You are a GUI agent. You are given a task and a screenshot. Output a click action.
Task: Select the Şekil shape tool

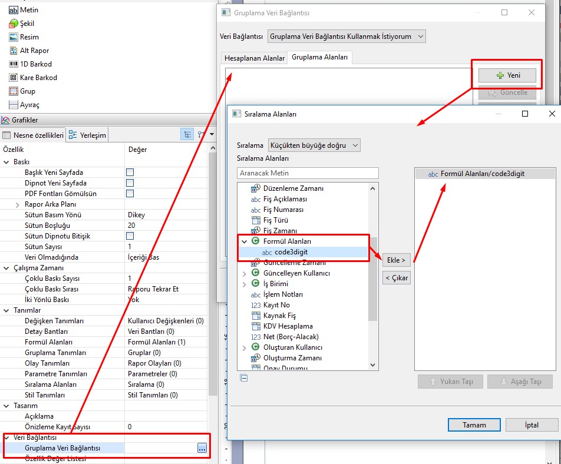[14, 24]
